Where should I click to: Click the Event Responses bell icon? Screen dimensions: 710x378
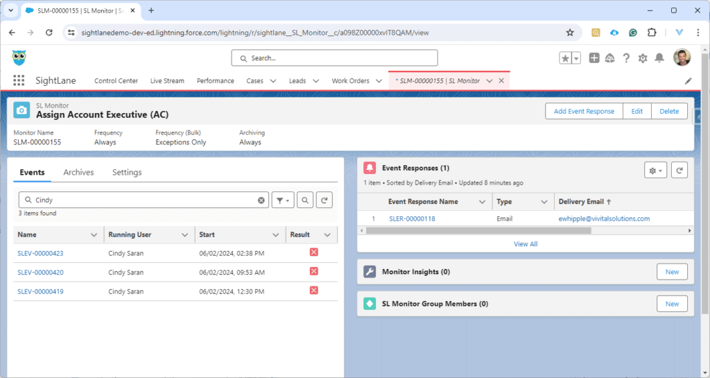coord(370,168)
